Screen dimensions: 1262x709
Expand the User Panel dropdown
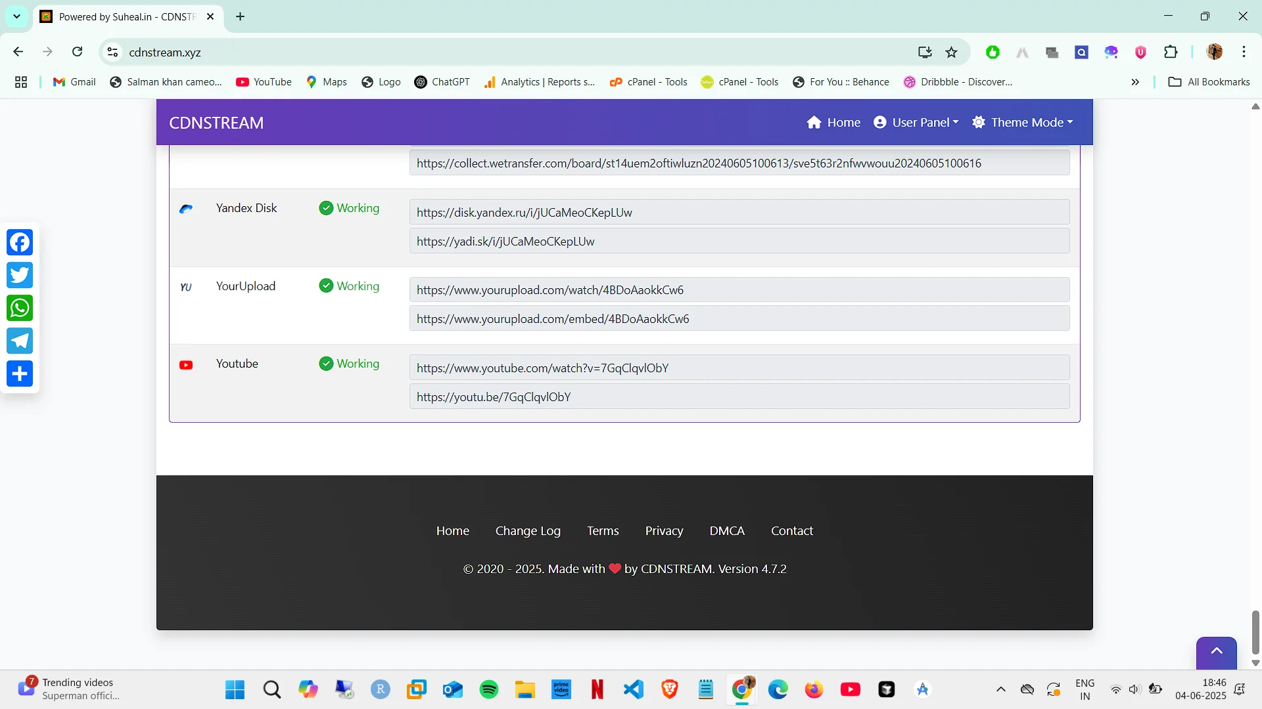916,123
